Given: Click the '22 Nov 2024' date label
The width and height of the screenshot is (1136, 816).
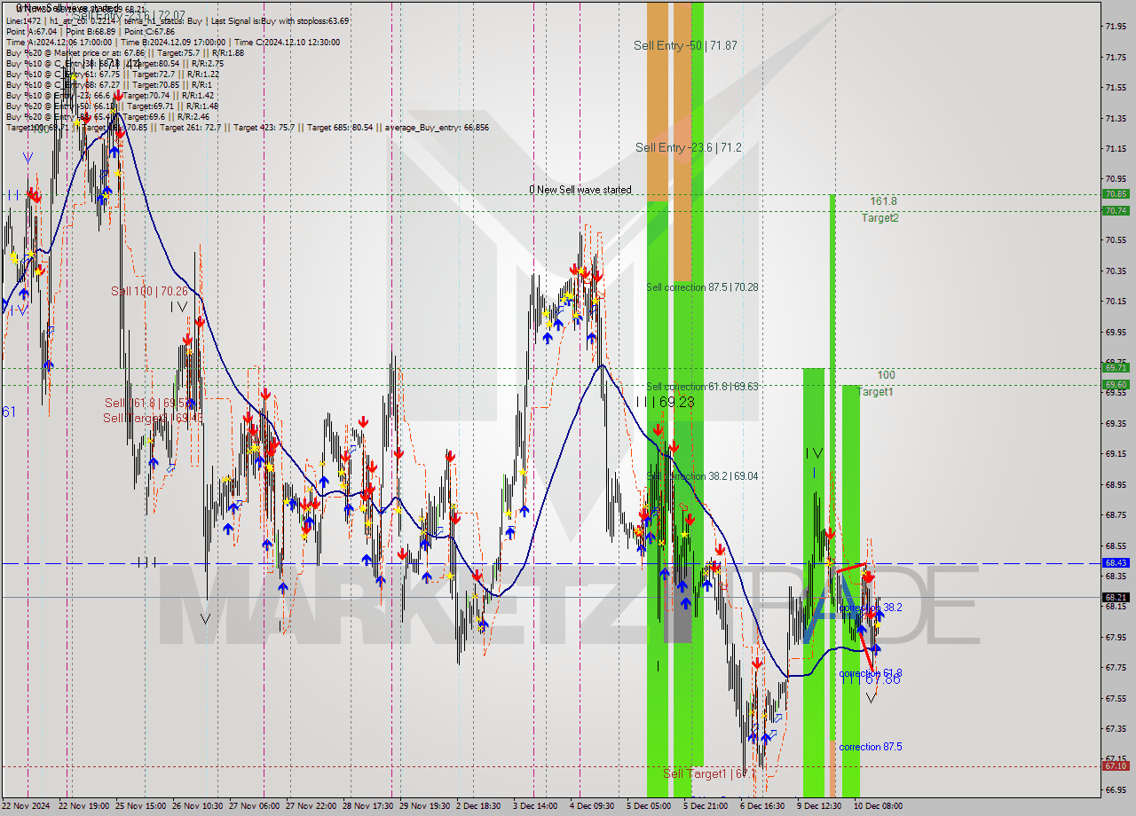Looking at the screenshot, I should [x=27, y=806].
